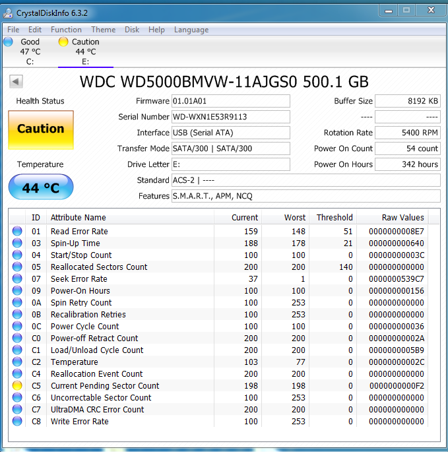
Task: Open the Edit menu
Action: pos(35,30)
